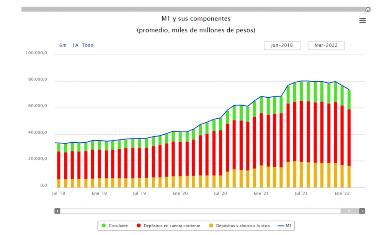
Task: Click the navigator scrollbar handle
Action: click(x=350, y=211)
